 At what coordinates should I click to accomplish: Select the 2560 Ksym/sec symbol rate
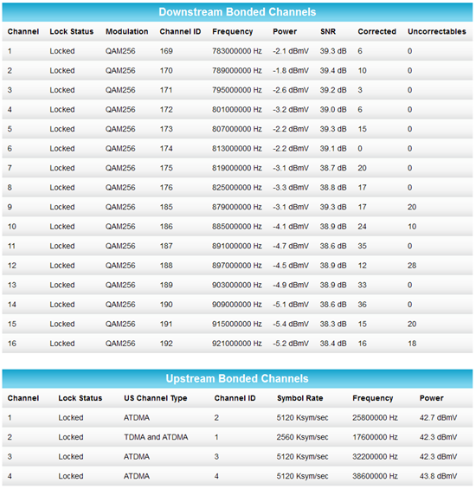(302, 437)
